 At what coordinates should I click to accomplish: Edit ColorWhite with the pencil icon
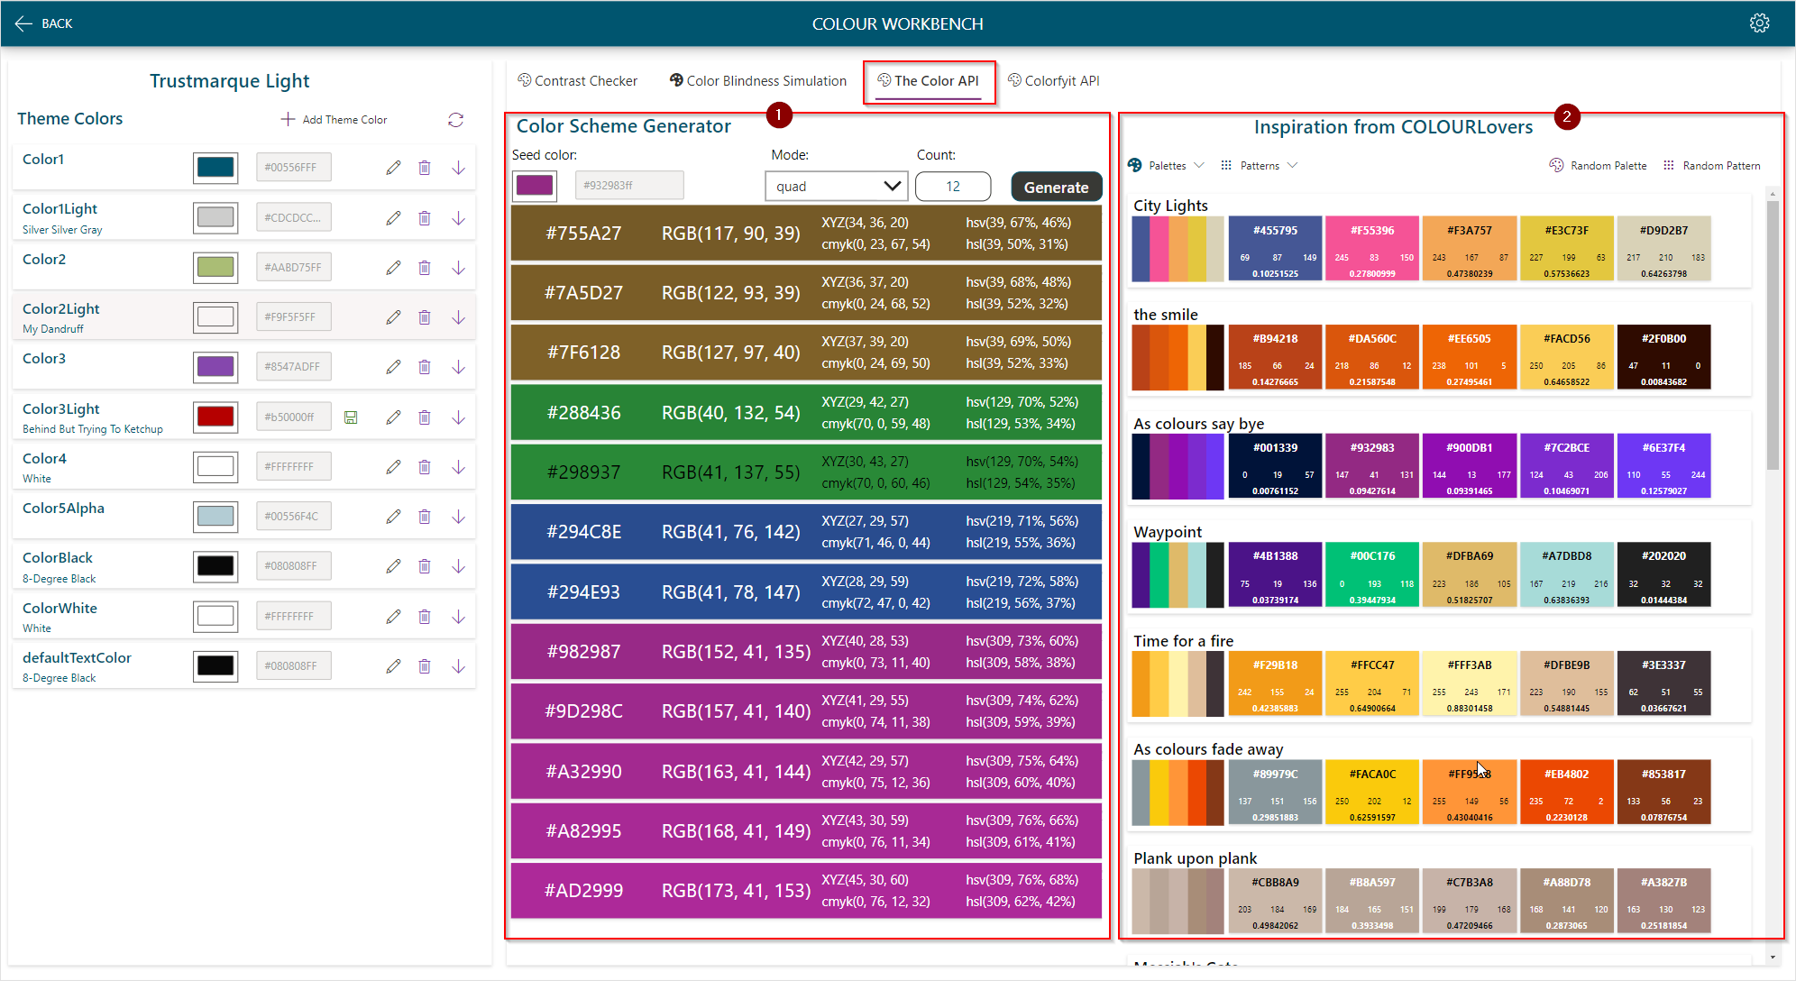pos(393,617)
